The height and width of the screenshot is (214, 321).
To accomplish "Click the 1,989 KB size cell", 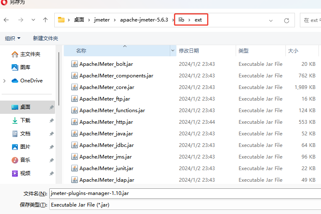I will (x=305, y=87).
